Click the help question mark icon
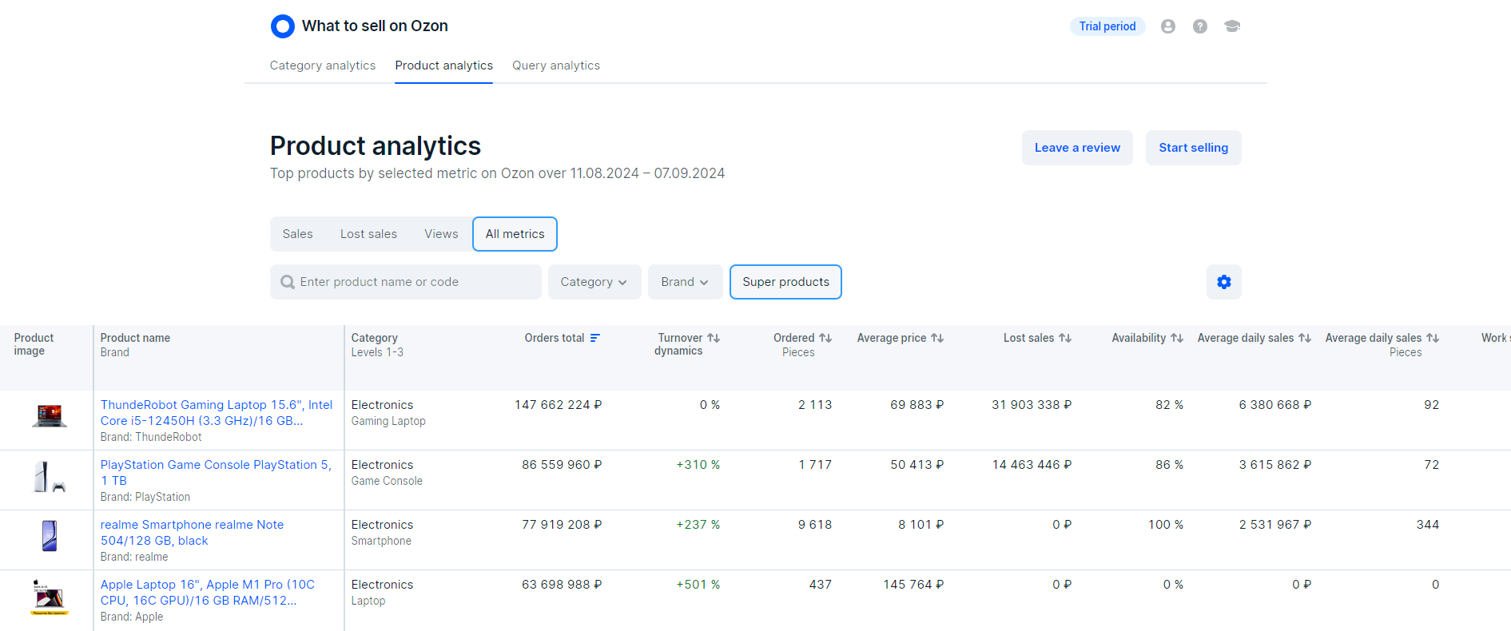Image resolution: width=1511 pixels, height=631 pixels. coord(1199,26)
